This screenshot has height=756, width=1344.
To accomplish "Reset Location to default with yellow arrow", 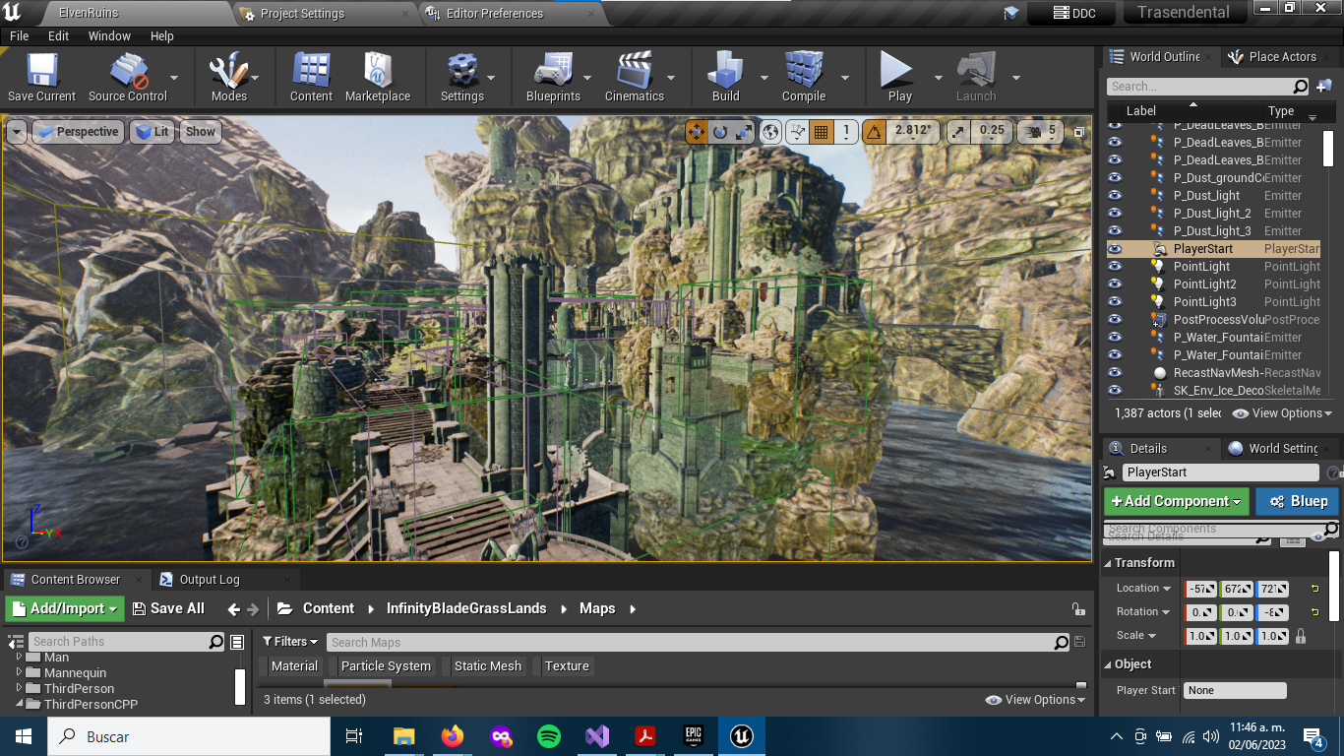I will [x=1314, y=589].
